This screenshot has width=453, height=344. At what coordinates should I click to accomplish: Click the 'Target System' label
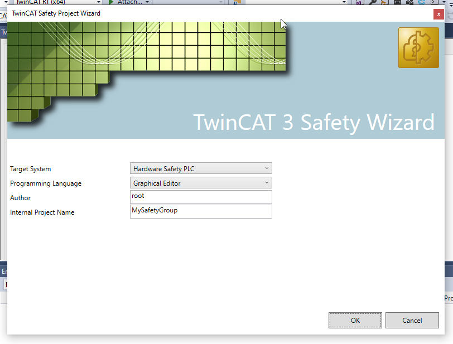click(30, 169)
